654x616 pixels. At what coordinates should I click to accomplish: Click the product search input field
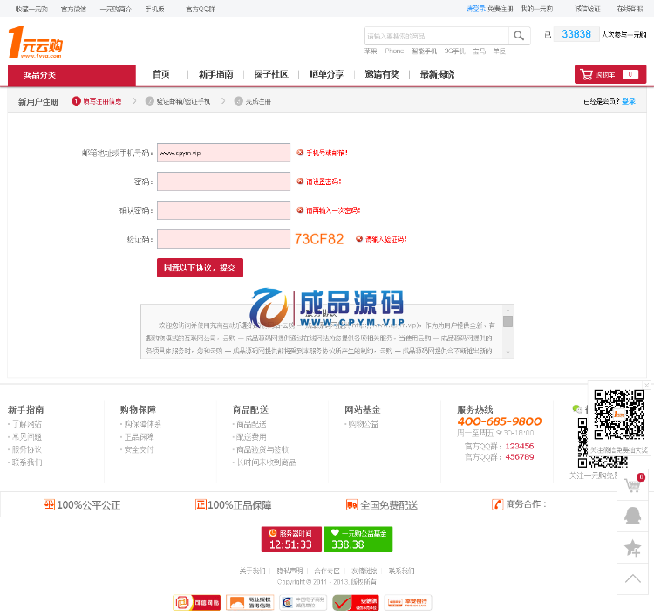pyautogui.click(x=437, y=36)
